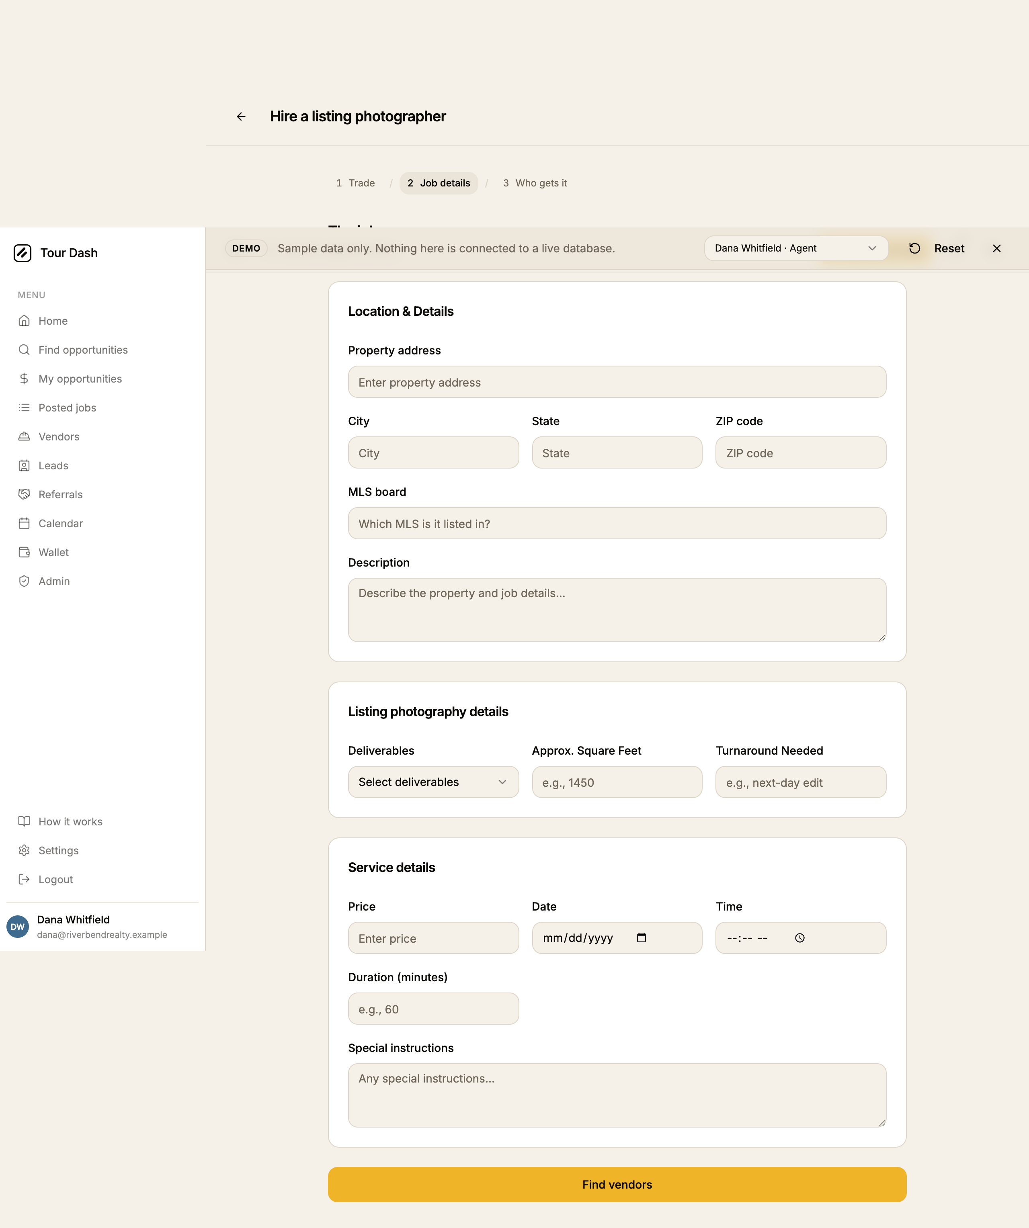The width and height of the screenshot is (1029, 1228).
Task: Go to step 1 Trade
Action: click(x=355, y=183)
